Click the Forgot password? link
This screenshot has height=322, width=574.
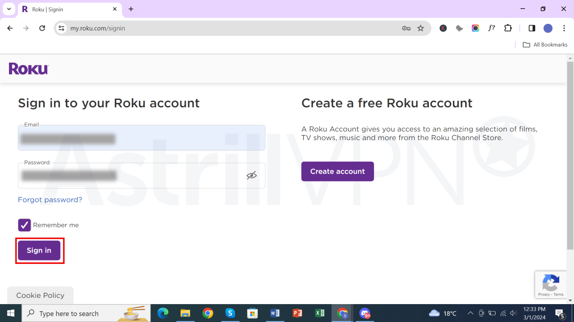coord(50,200)
